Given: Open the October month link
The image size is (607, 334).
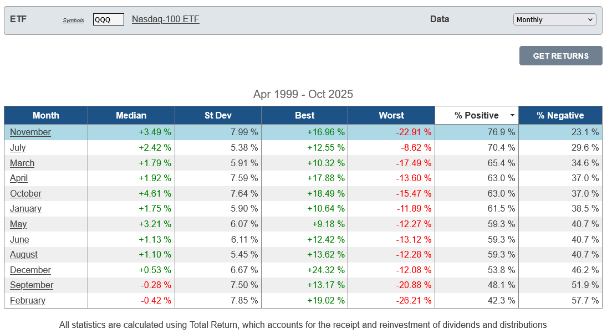Looking at the screenshot, I should [x=25, y=194].
